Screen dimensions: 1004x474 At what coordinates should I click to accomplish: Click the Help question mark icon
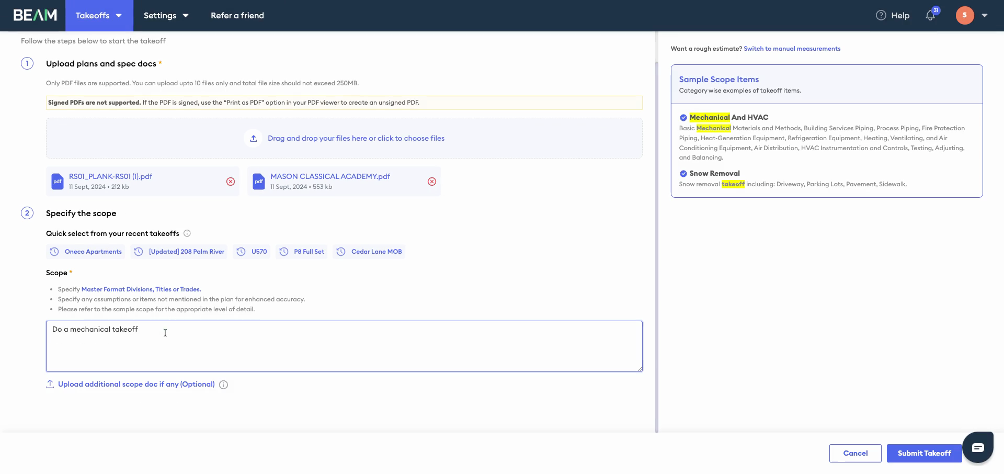coord(881,16)
